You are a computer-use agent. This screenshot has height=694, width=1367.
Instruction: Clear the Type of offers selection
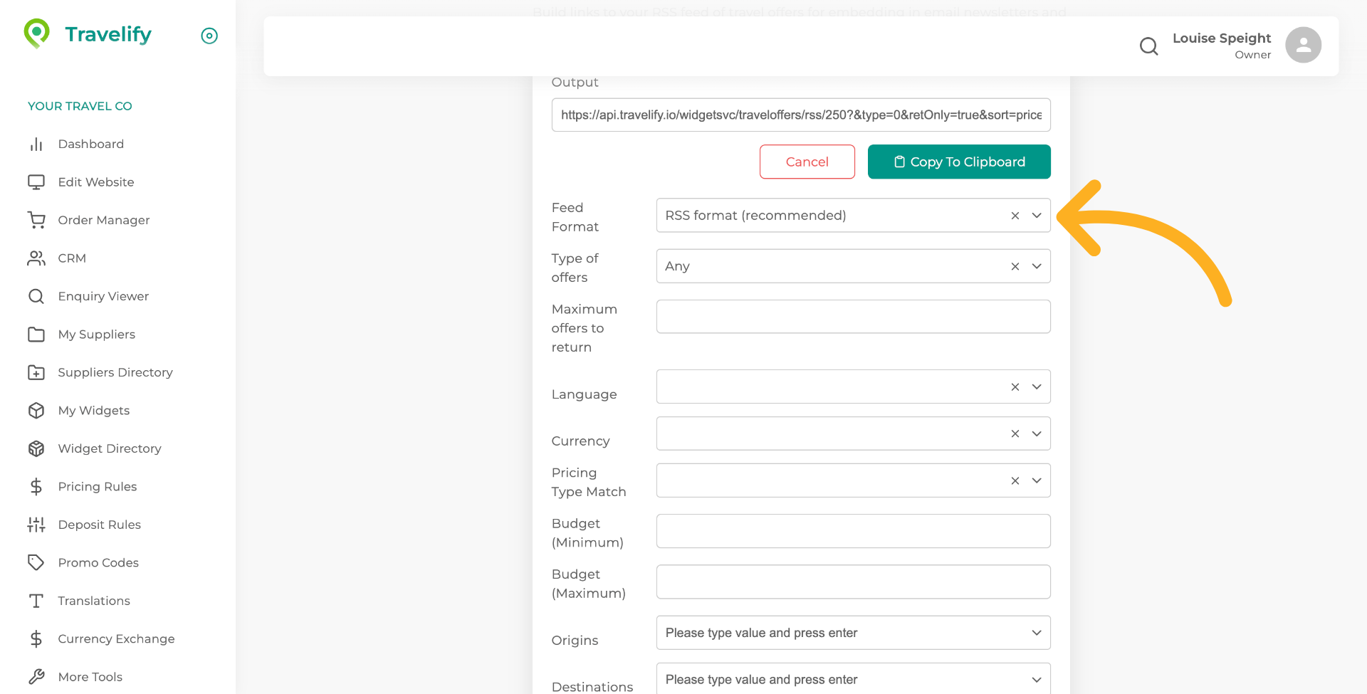pyautogui.click(x=1015, y=265)
